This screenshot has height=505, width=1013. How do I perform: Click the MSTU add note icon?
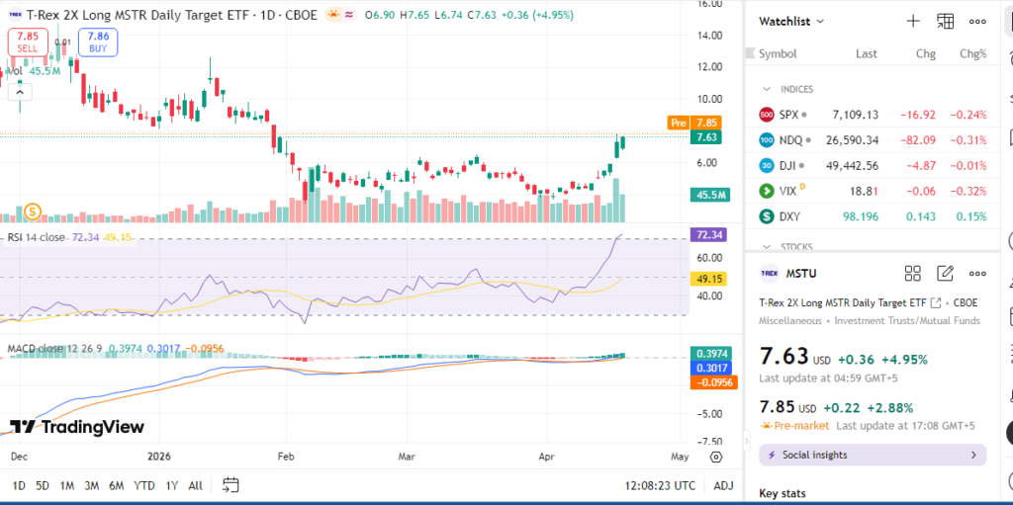click(x=946, y=273)
